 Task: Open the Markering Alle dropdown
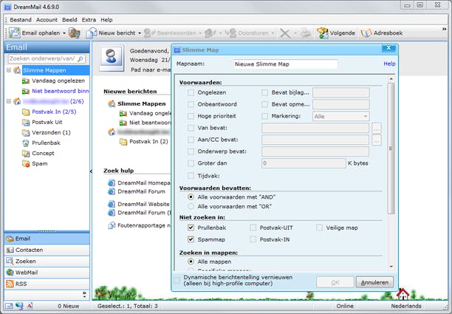point(341,117)
